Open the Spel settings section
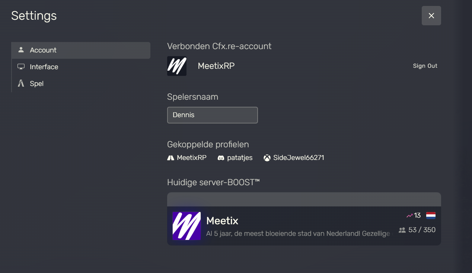Image resolution: width=472 pixels, height=273 pixels. (x=36, y=83)
